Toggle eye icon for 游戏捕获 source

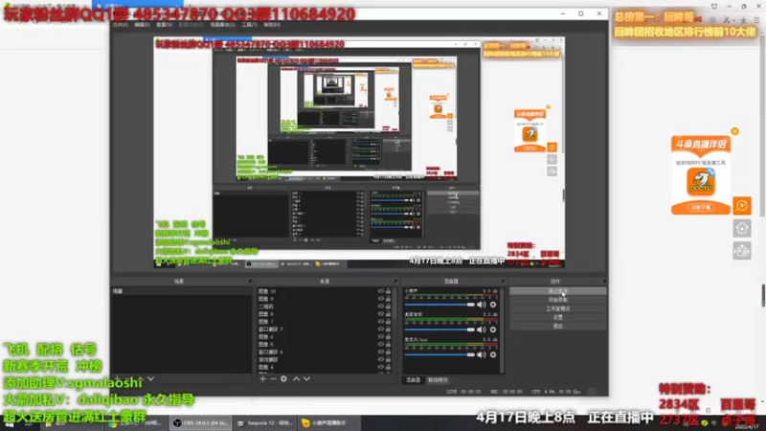coord(380,359)
